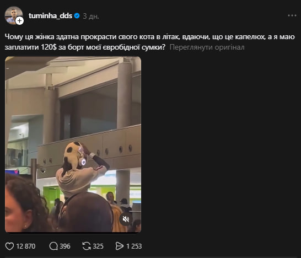
Task: Click the blue verified checkmark badge
Action: tap(77, 16)
